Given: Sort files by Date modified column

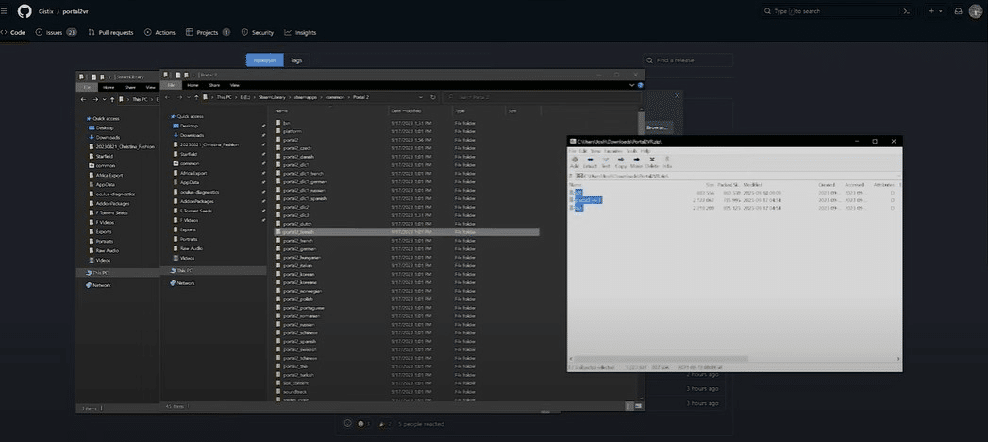Looking at the screenshot, I should [x=405, y=110].
